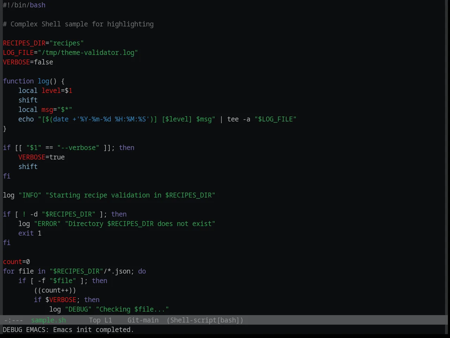Click the "DEBUG" string in log call

tap(78, 309)
